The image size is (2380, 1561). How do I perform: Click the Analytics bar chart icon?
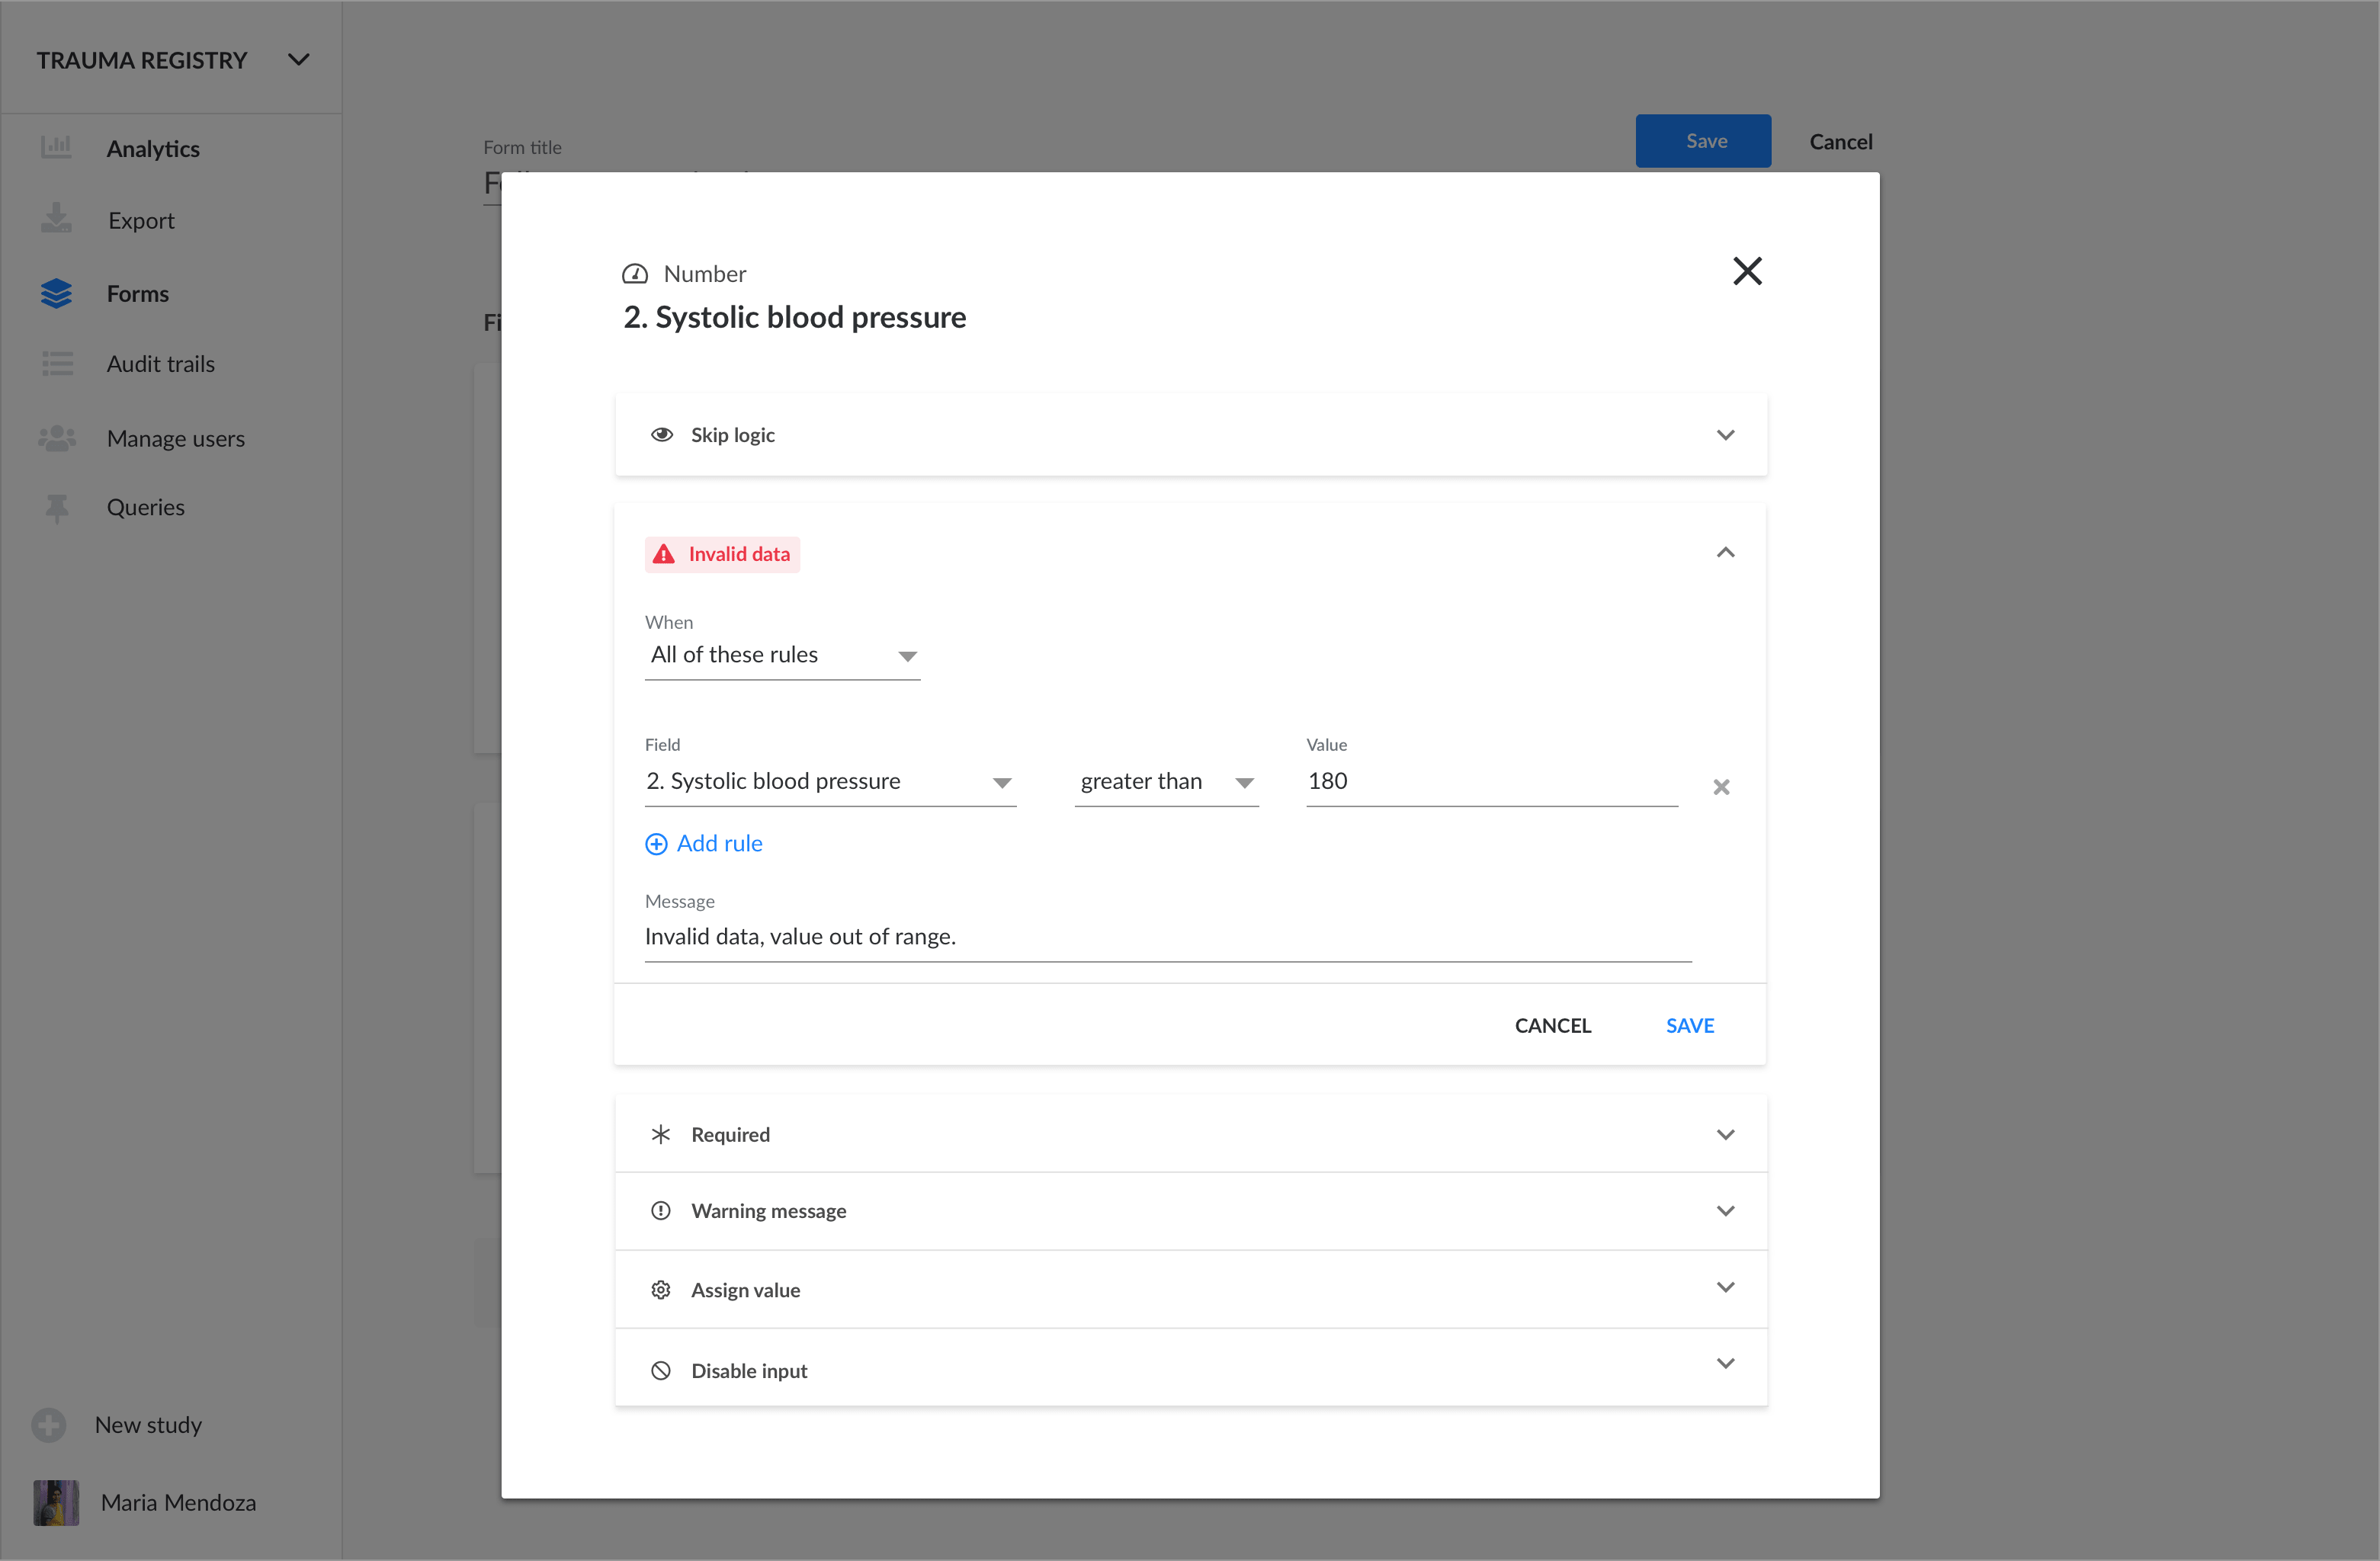tap(56, 148)
